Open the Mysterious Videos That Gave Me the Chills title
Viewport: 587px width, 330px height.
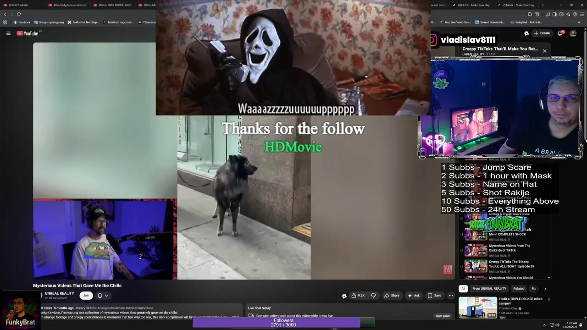[77, 286]
